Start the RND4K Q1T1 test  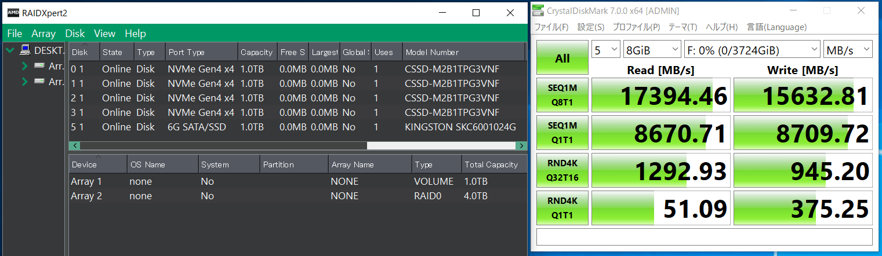tap(562, 209)
